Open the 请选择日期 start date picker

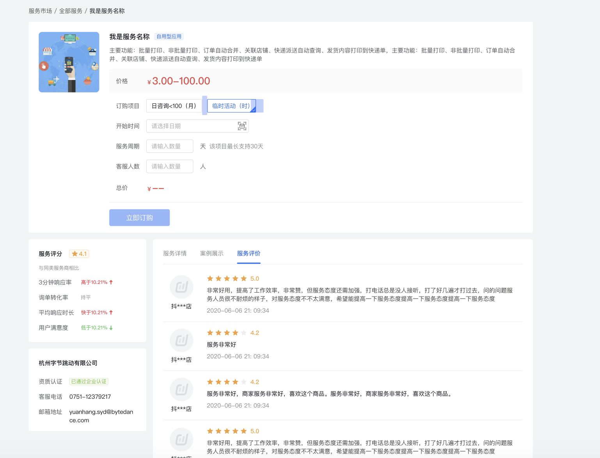[197, 126]
